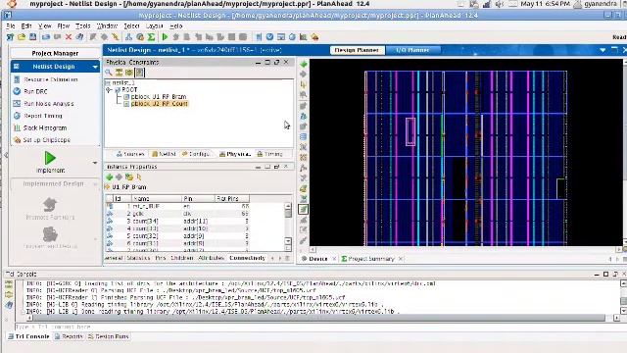Click the red X delete toolbar icon

coord(69,37)
